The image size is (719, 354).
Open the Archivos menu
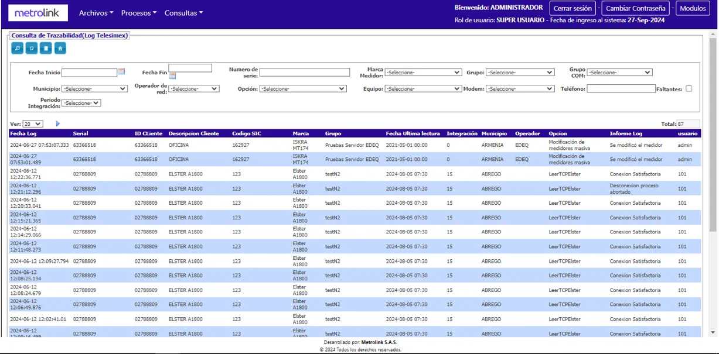[96, 13]
